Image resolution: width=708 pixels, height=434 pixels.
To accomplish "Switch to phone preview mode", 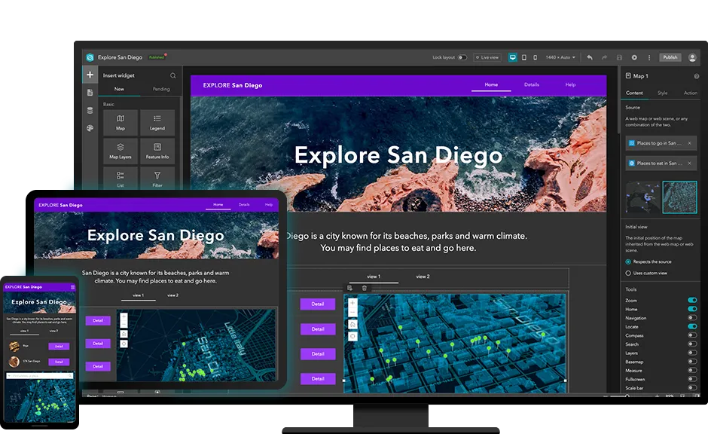I will pos(536,57).
